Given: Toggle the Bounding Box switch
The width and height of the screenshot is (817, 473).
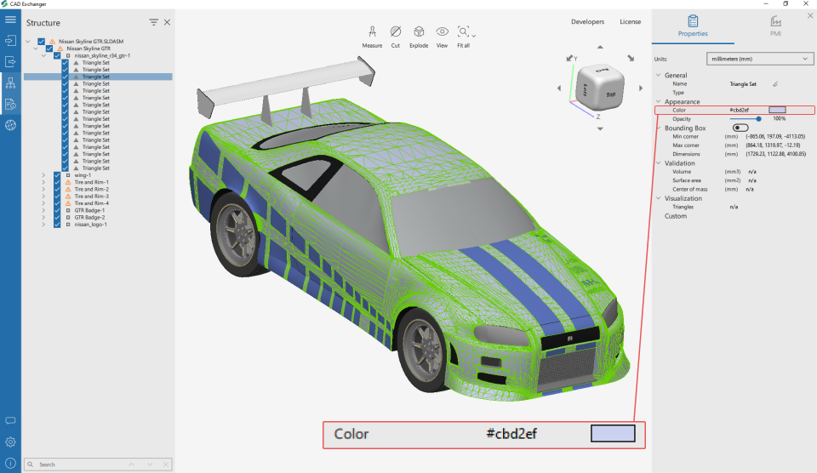Looking at the screenshot, I should click(x=740, y=128).
